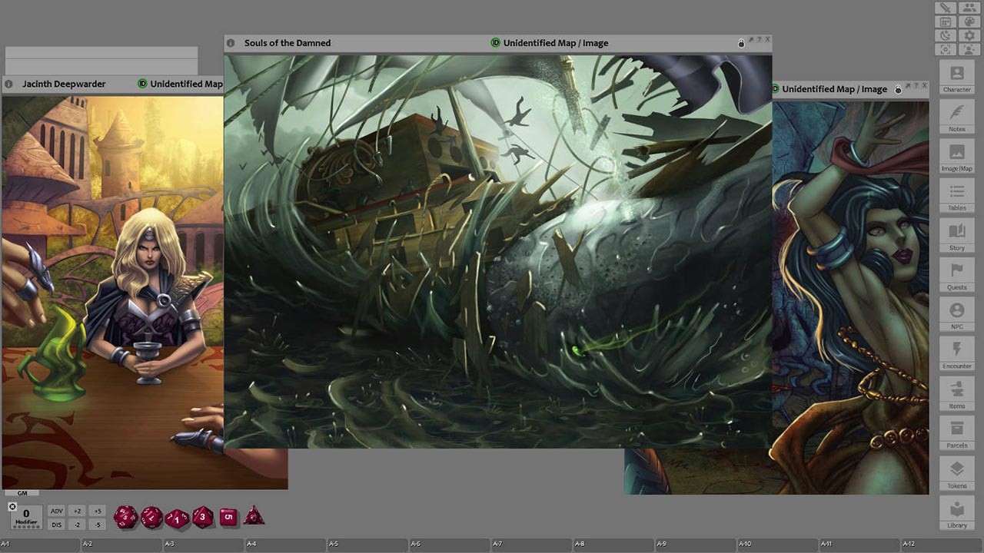Screen dimensions: 984x553
Task: Pin the Souls of the Damned window
Action: (751, 42)
